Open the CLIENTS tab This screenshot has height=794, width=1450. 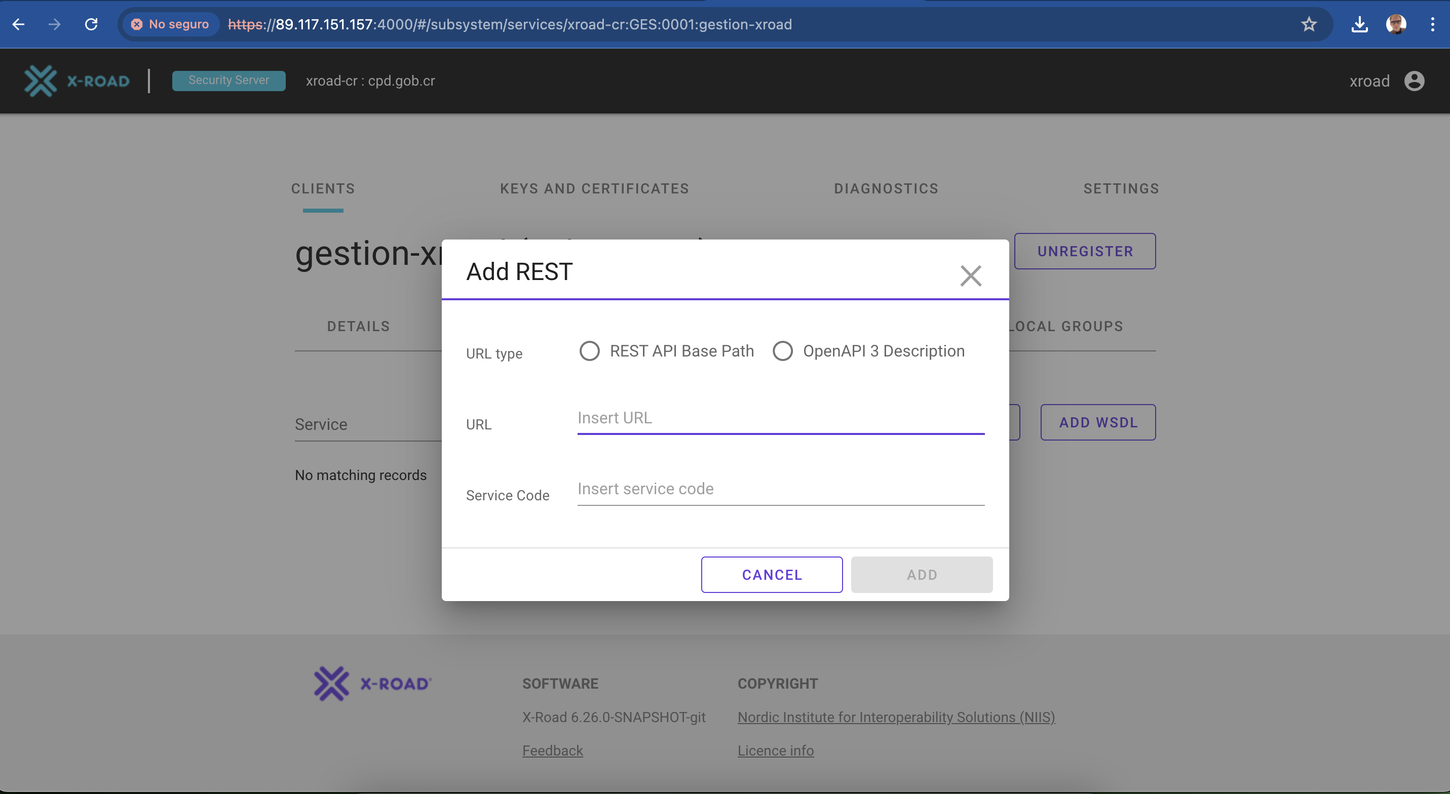(323, 188)
